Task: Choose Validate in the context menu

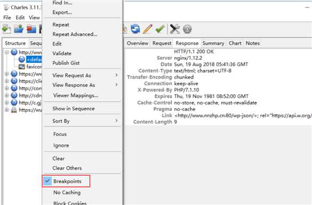Action: tap(62, 53)
